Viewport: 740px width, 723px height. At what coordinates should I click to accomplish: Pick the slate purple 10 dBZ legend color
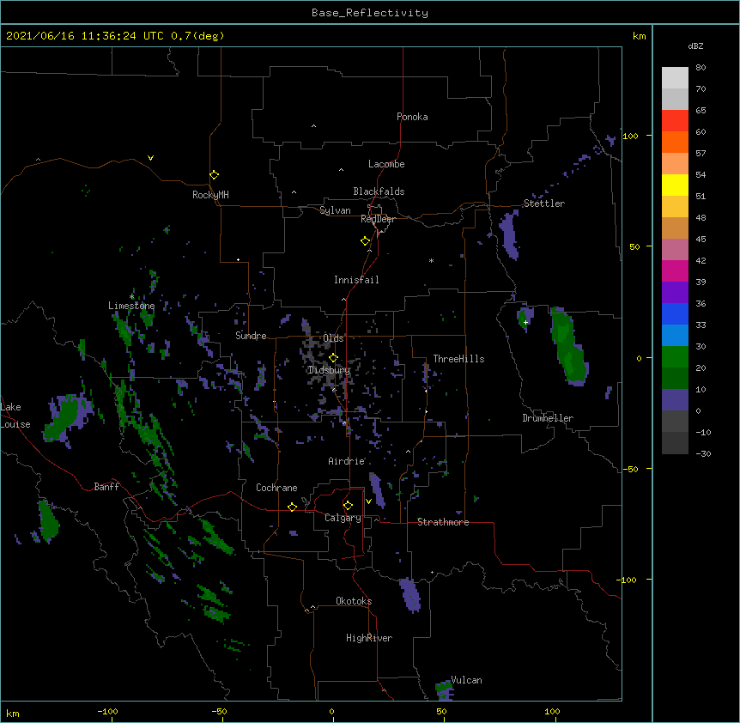coord(675,400)
